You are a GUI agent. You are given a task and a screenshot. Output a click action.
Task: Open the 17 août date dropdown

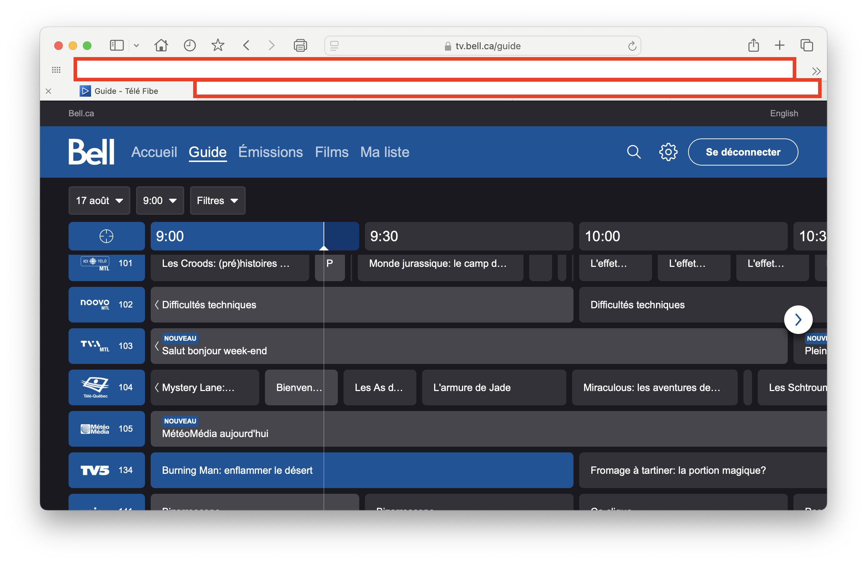99,201
